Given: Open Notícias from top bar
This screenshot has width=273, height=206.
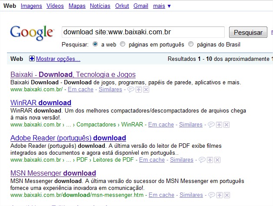Looking at the screenshot, I should coord(100,6).
